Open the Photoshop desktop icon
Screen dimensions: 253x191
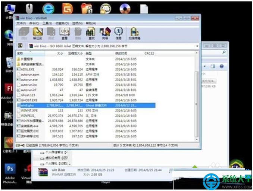10,169
